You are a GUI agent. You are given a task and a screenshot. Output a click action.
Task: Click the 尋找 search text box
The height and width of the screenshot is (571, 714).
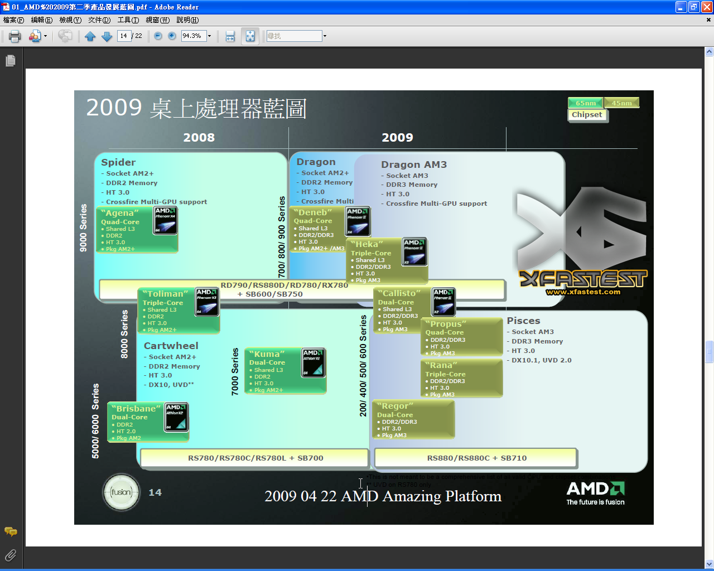(x=294, y=36)
